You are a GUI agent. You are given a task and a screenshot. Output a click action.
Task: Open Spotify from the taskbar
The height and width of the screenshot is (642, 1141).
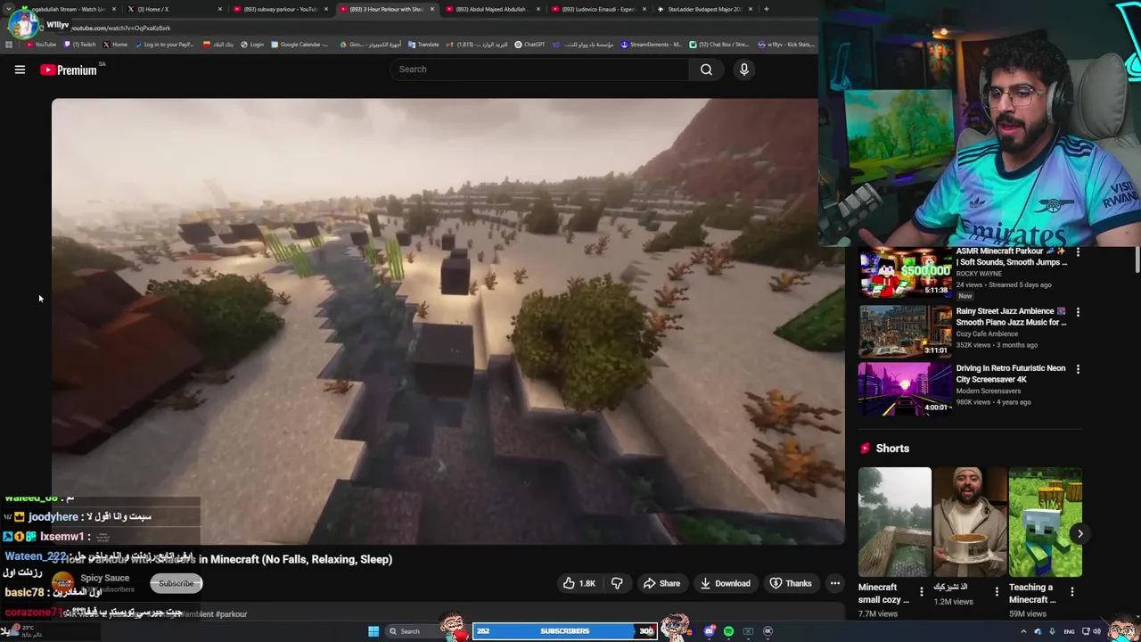728,631
